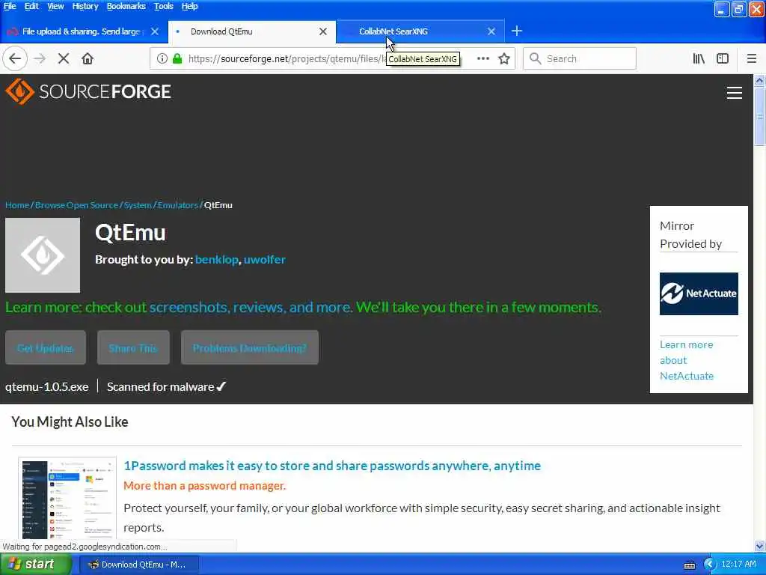The width and height of the screenshot is (766, 575).
Task: Click Problems Downloading? button
Action: [x=250, y=347]
